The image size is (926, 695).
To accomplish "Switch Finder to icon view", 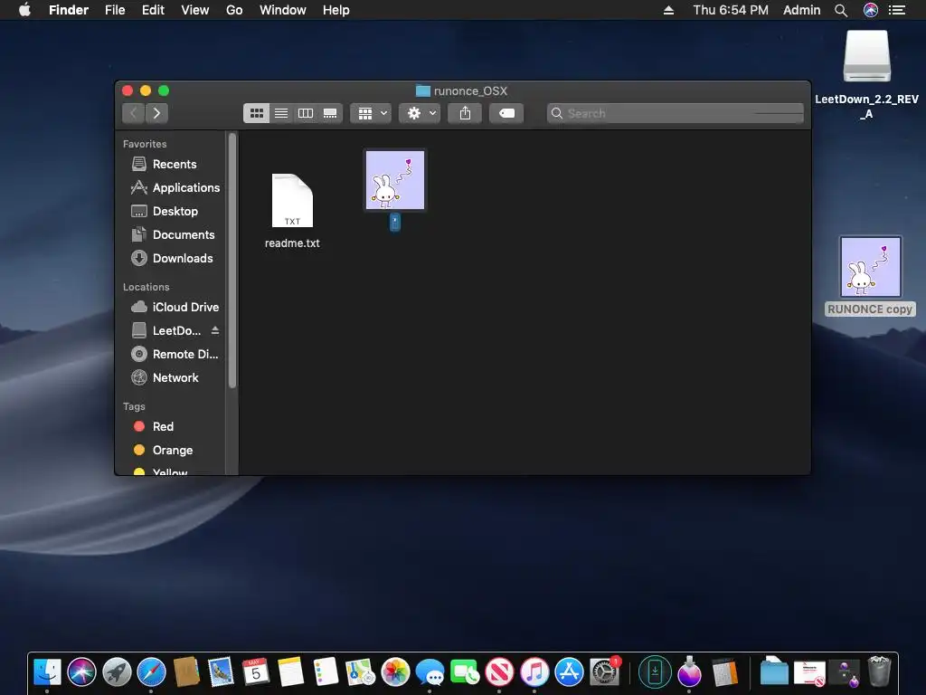I will [x=256, y=113].
